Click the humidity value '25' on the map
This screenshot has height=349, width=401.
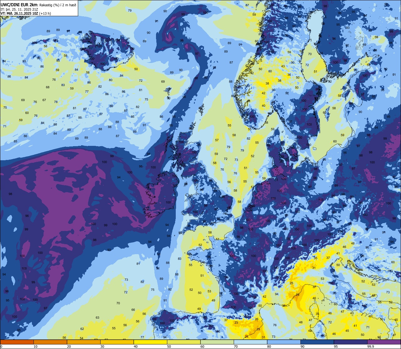291,283
